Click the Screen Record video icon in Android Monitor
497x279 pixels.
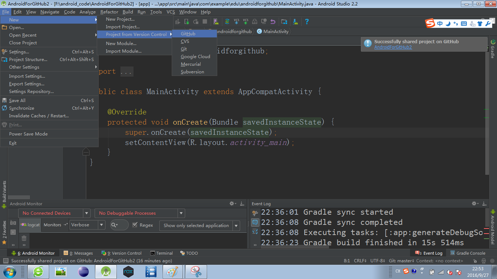coord(13,232)
